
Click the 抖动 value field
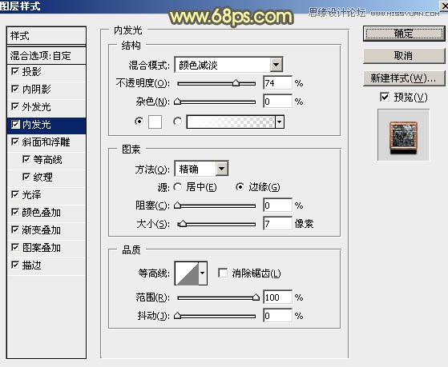tap(278, 316)
